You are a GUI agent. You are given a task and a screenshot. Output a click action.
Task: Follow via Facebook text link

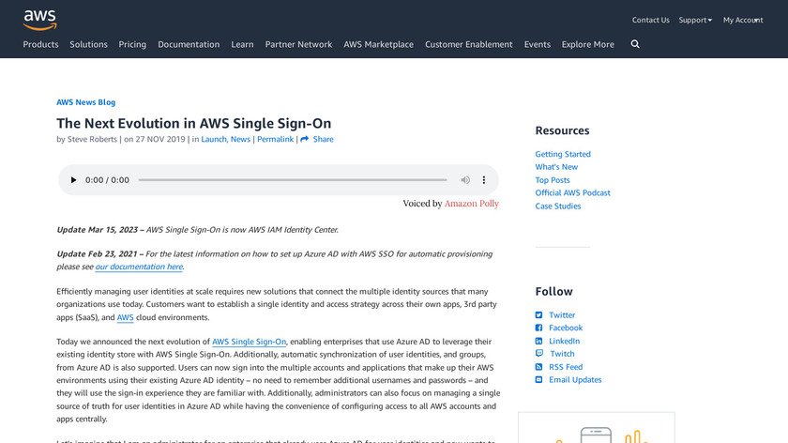point(566,328)
